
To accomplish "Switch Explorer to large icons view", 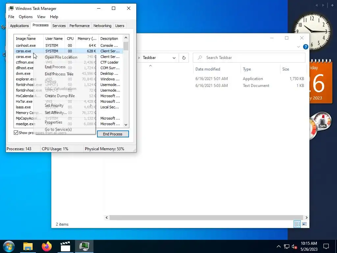I will click(304, 224).
